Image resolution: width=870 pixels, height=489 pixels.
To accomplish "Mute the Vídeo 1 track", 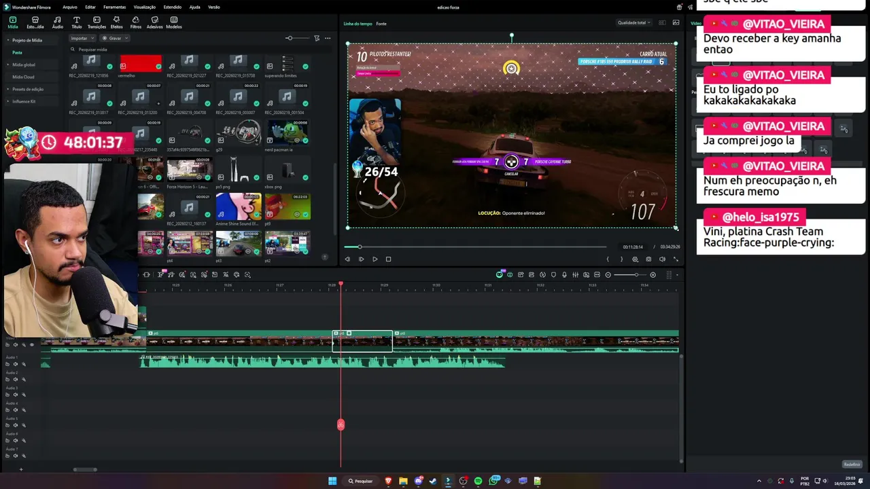I will click(x=16, y=344).
